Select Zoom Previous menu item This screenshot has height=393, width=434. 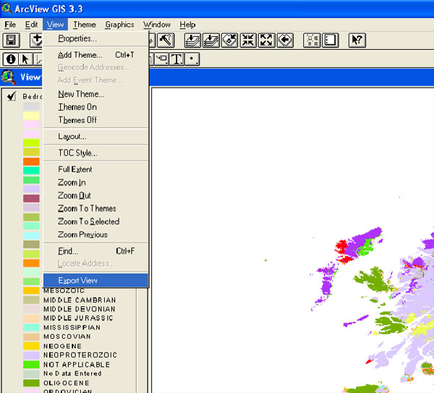[x=95, y=234]
